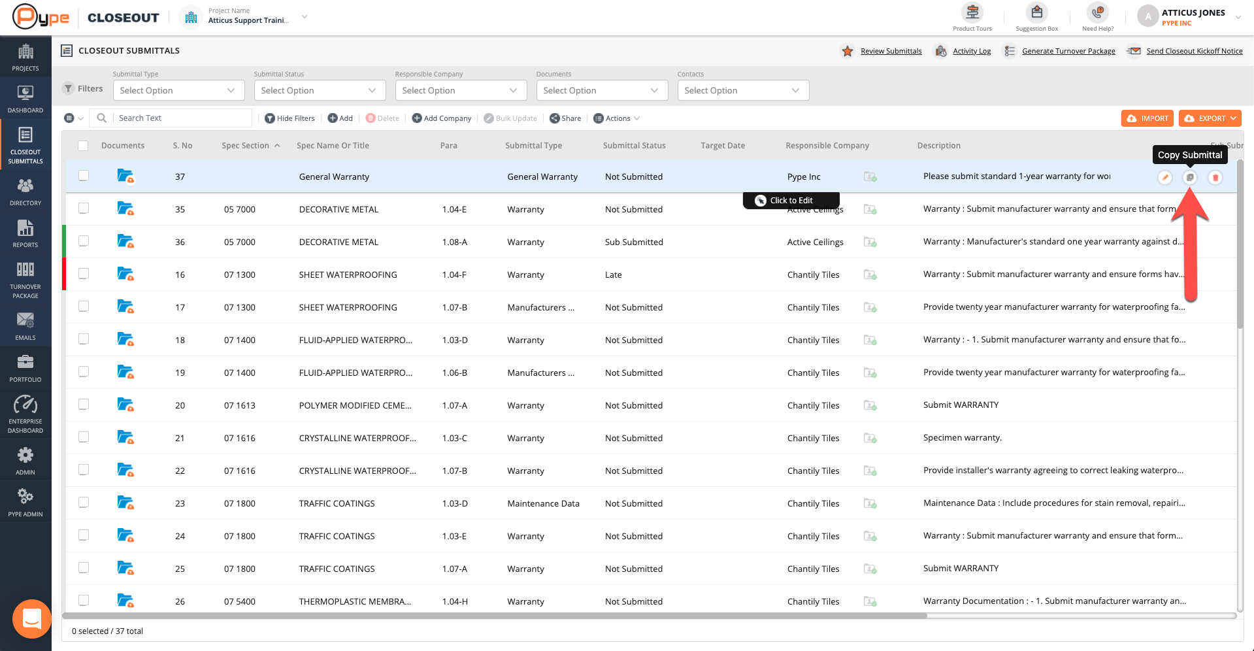This screenshot has height=651, width=1254.
Task: Open the chat support bubble
Action: pos(31,618)
